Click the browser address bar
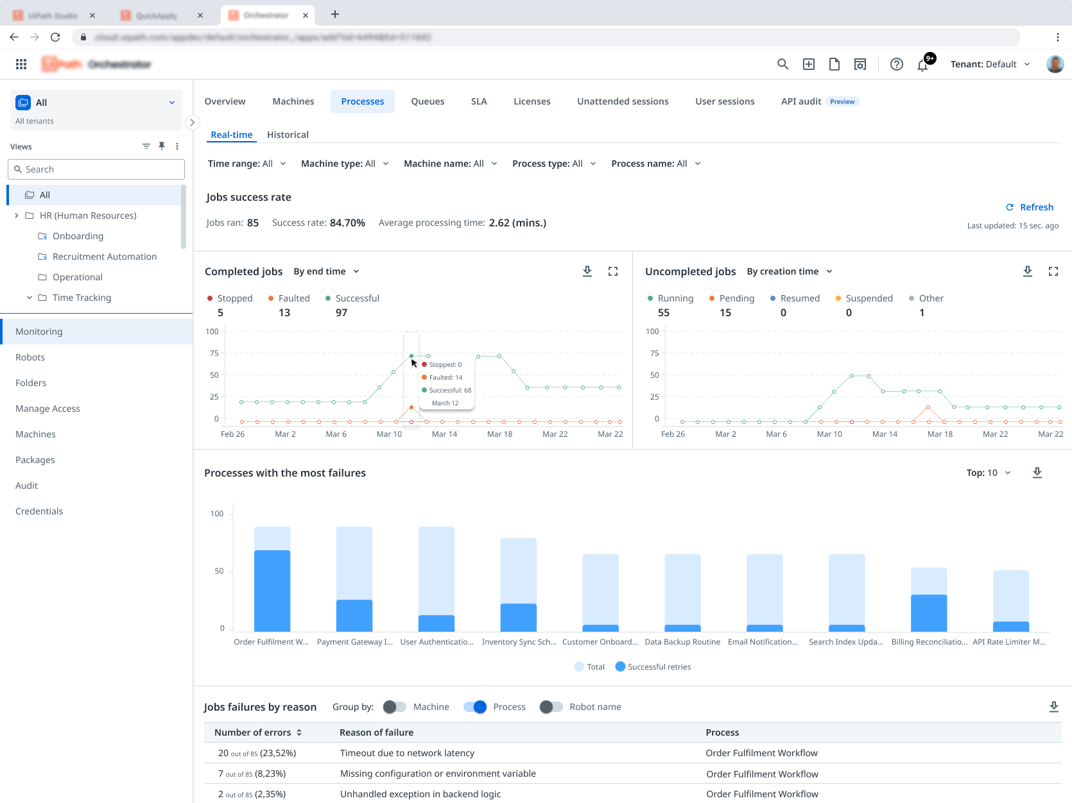Viewport: 1072px width, 803px height. 546,37
